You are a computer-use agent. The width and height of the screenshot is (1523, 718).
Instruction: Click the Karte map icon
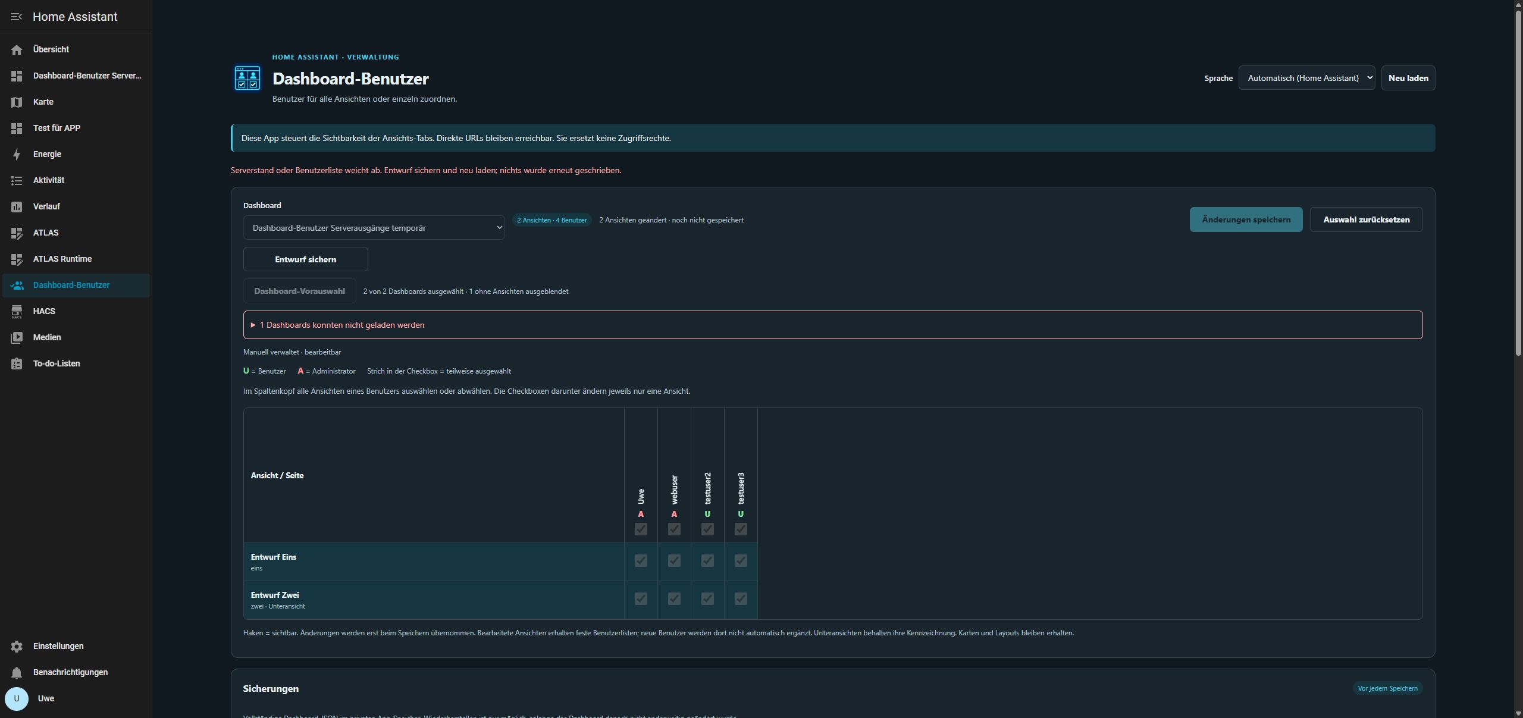pos(17,102)
